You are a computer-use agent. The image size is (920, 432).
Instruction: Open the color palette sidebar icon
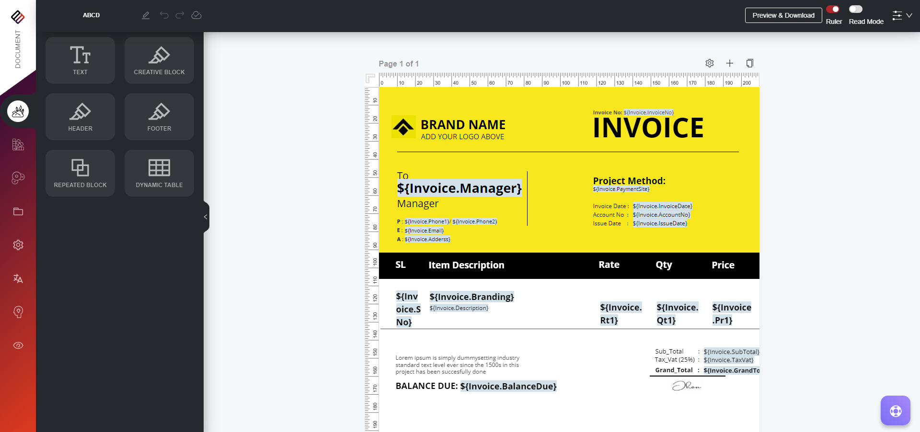18,178
